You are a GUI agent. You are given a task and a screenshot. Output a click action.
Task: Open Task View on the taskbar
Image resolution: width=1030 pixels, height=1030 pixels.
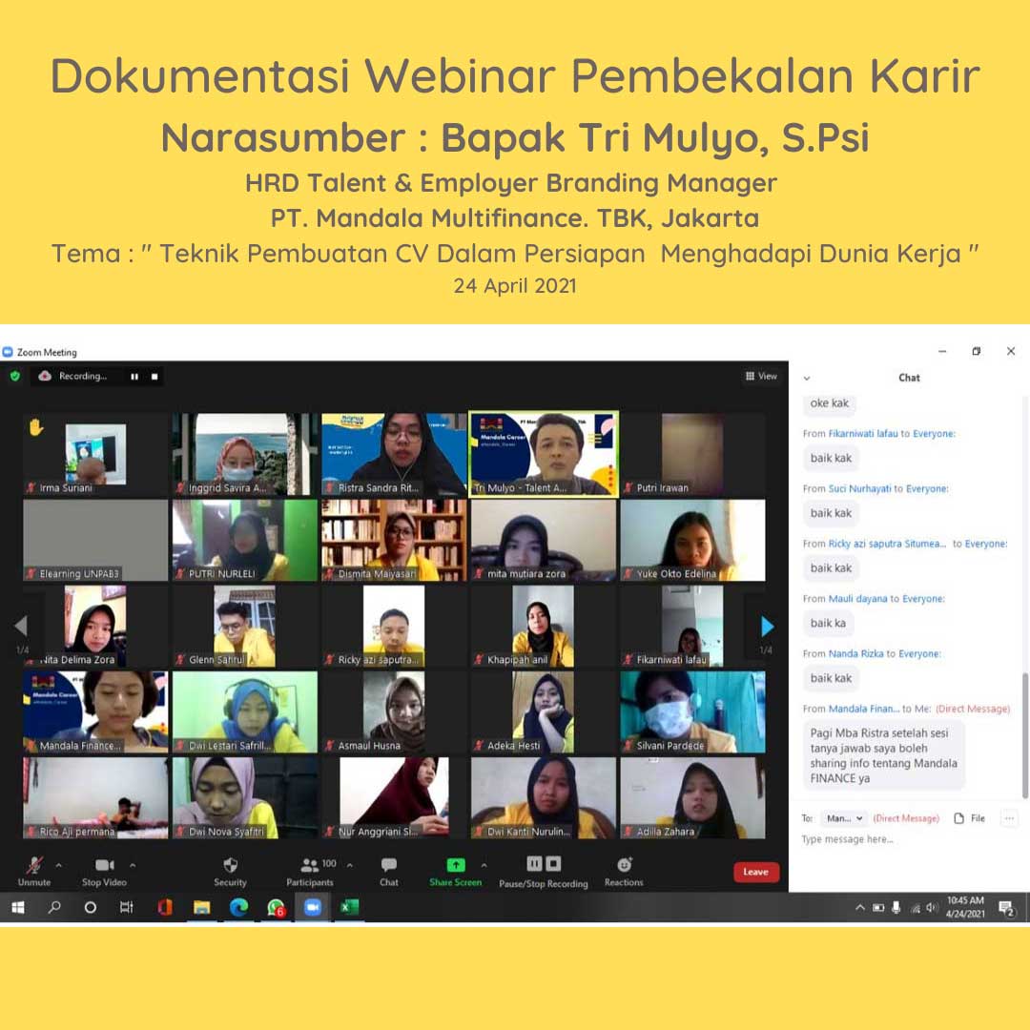[x=127, y=908]
